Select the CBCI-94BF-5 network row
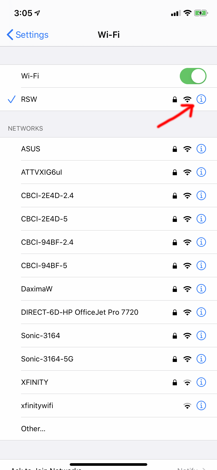The width and height of the screenshot is (217, 470). click(108, 265)
